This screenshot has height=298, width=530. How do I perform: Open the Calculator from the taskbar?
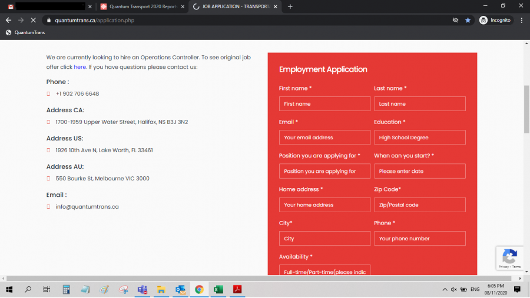(x=66, y=289)
